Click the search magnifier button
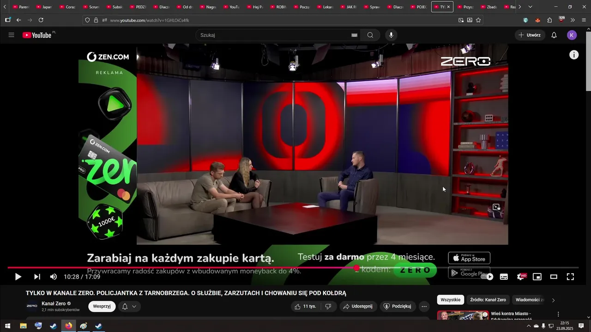The width and height of the screenshot is (591, 332). click(x=370, y=35)
